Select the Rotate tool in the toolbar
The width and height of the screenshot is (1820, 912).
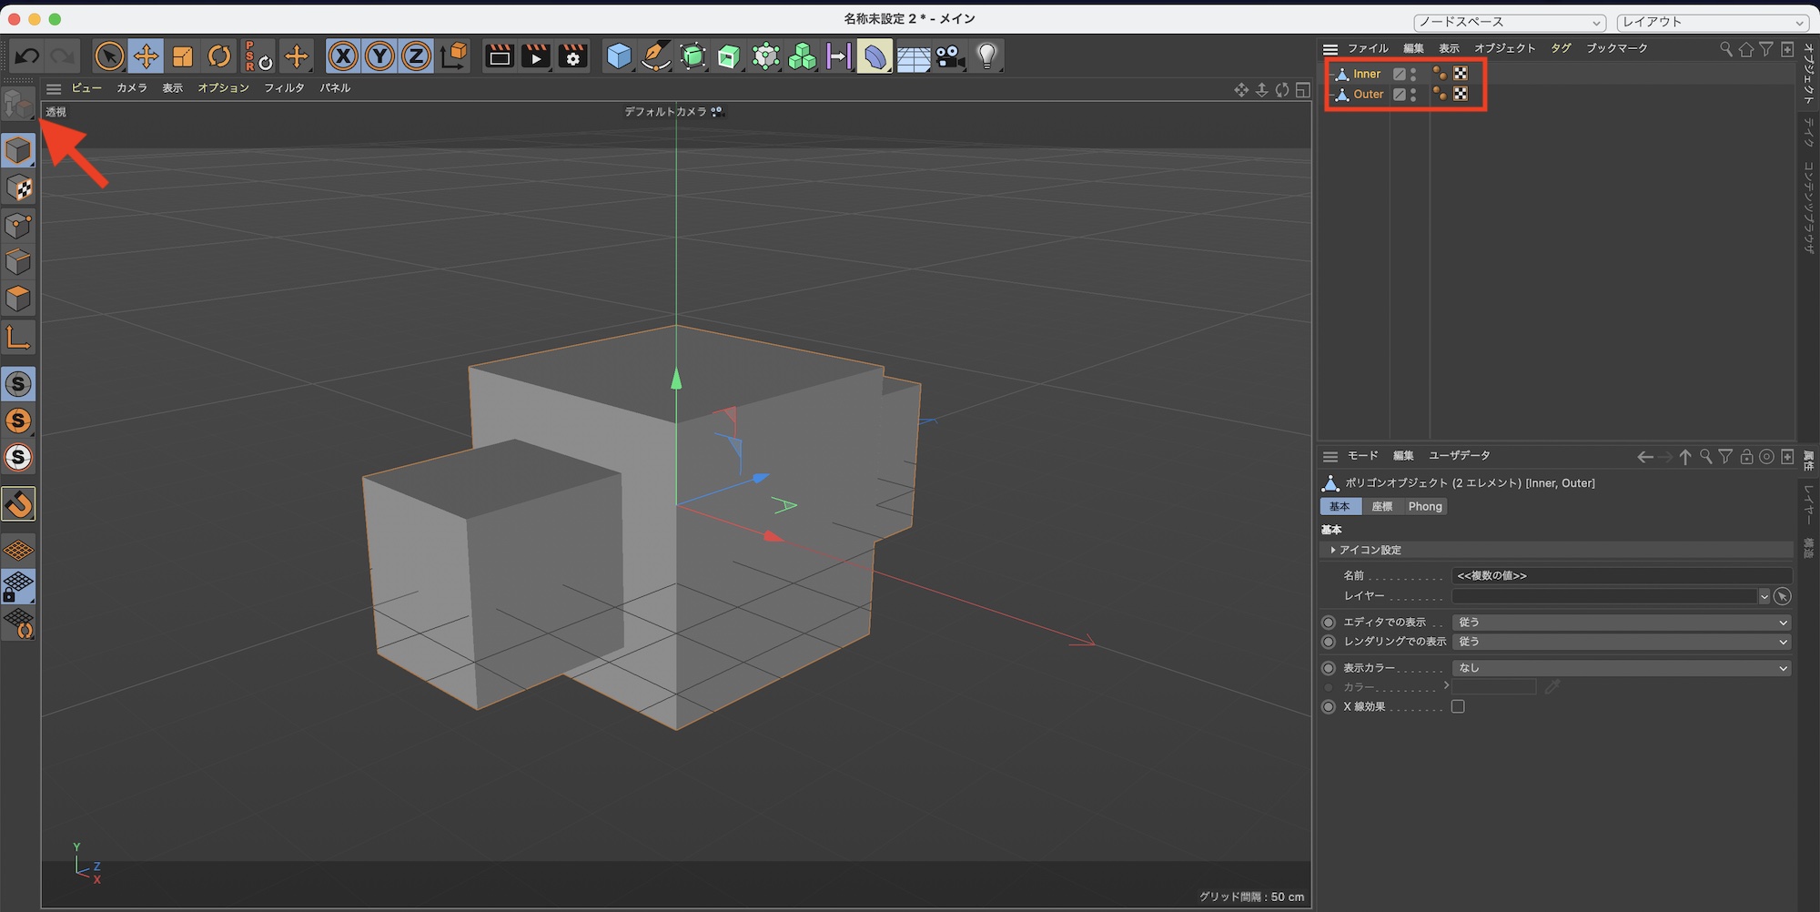pyautogui.click(x=219, y=56)
